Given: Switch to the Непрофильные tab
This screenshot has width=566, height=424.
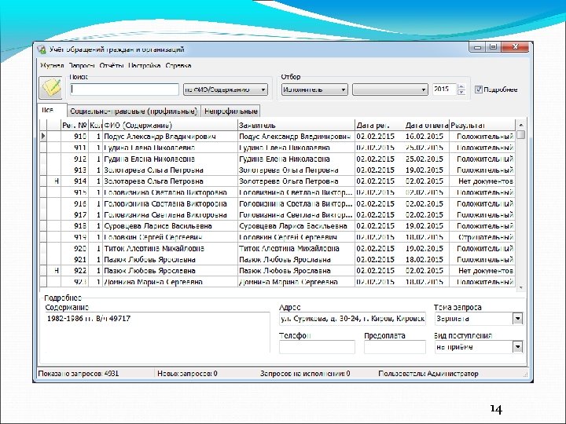Looking at the screenshot, I should (231, 111).
